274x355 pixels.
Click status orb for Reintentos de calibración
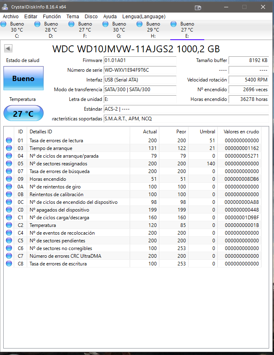[9, 194]
